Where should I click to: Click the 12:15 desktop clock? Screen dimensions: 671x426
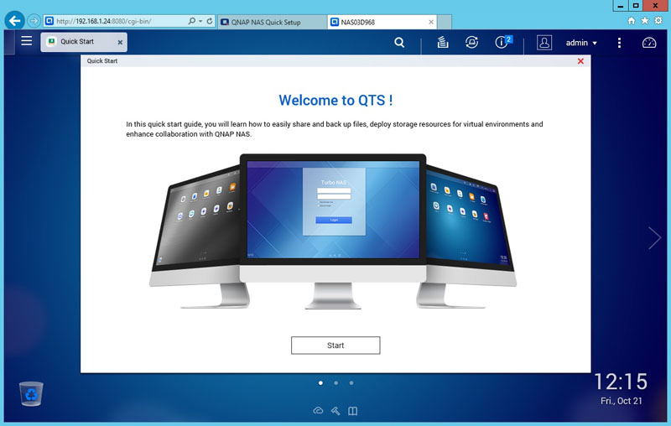click(621, 382)
